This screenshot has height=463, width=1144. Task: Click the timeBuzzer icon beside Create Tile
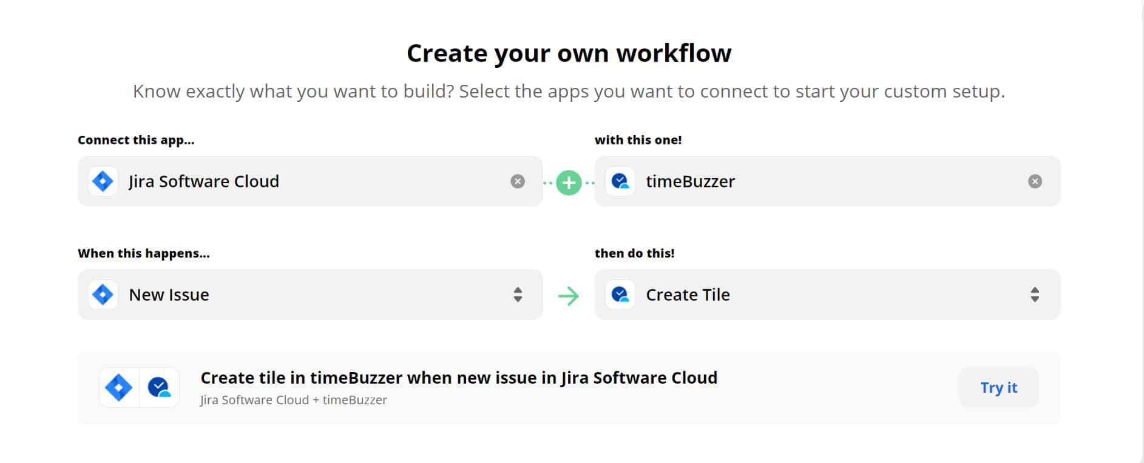(620, 295)
